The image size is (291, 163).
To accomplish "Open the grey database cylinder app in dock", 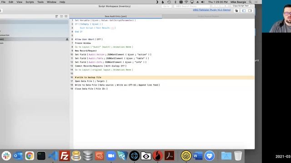I will (x=88, y=156).
